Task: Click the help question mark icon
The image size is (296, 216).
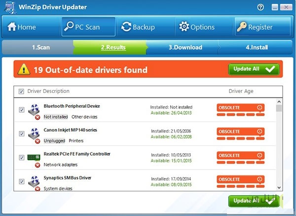Action: click(260, 7)
